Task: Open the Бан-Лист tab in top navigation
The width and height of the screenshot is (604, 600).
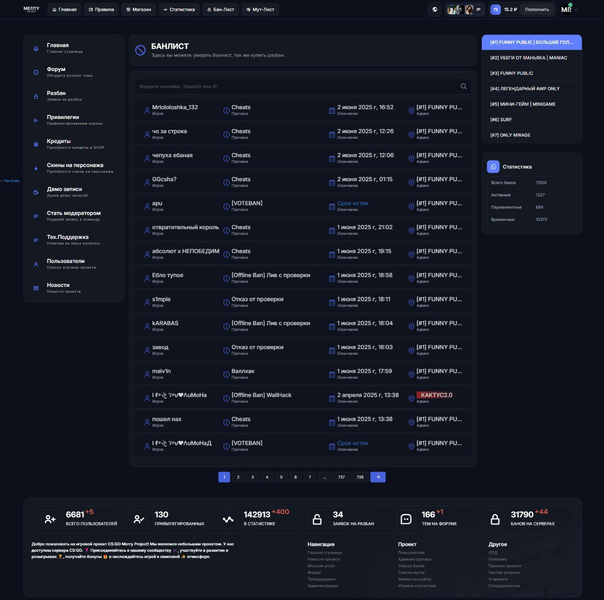Action: [x=220, y=9]
